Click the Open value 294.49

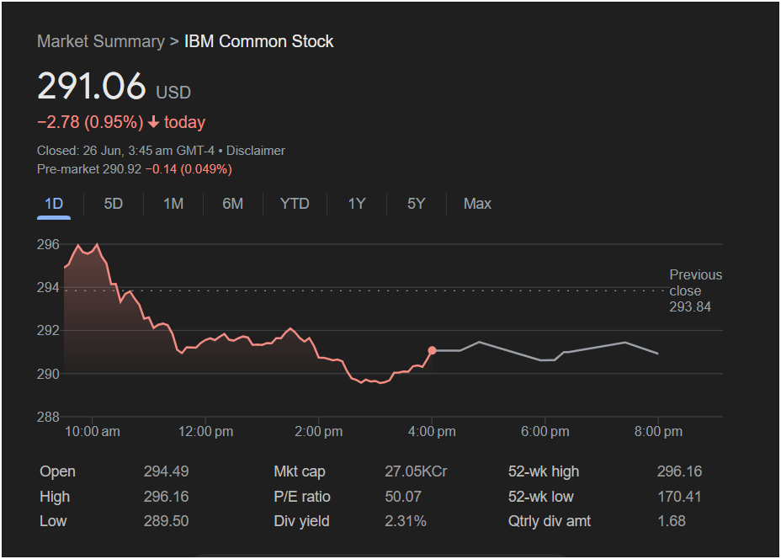click(x=167, y=471)
